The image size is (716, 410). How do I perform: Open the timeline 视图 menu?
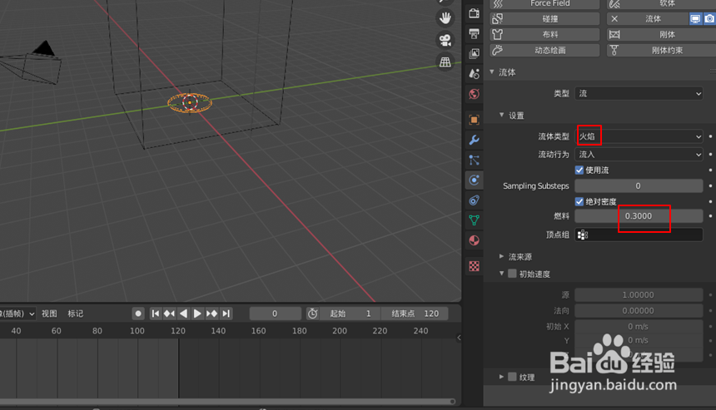click(49, 314)
